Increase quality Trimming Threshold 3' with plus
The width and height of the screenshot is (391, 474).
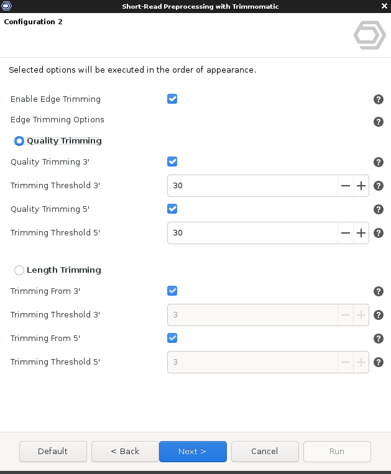[361, 186]
